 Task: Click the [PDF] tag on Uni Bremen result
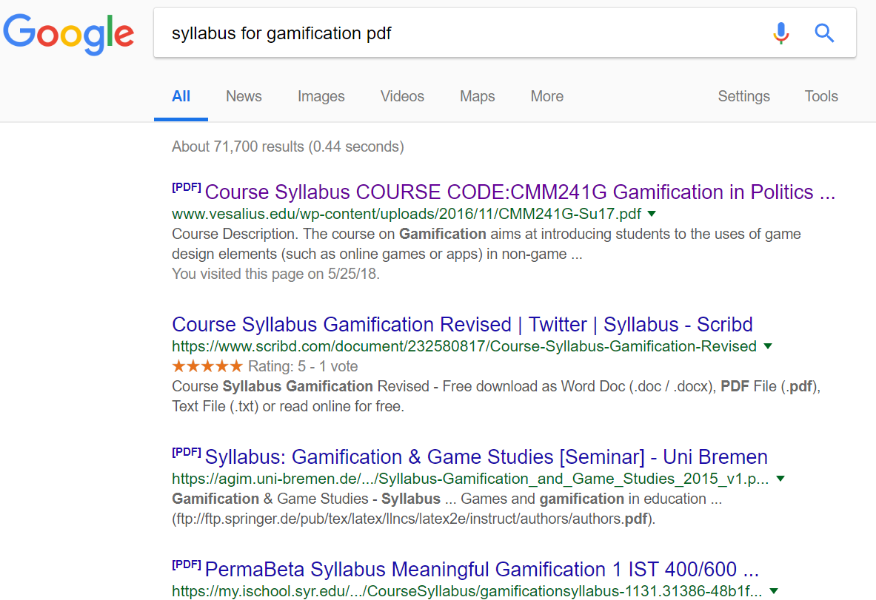186,451
